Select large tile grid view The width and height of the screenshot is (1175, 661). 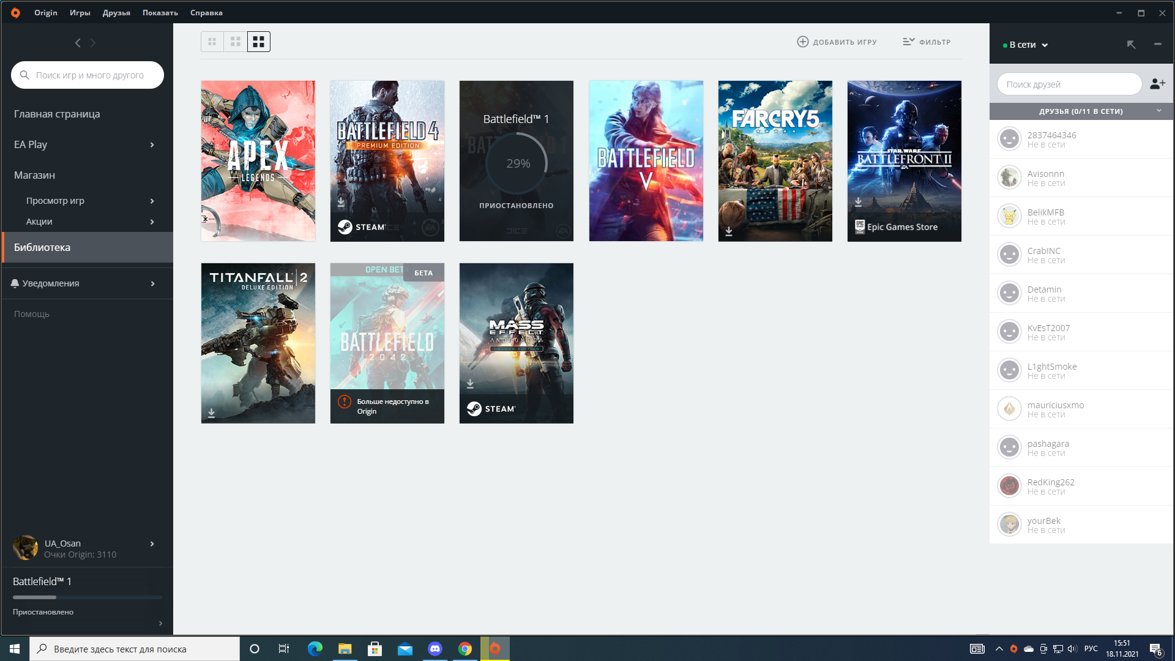coord(258,42)
